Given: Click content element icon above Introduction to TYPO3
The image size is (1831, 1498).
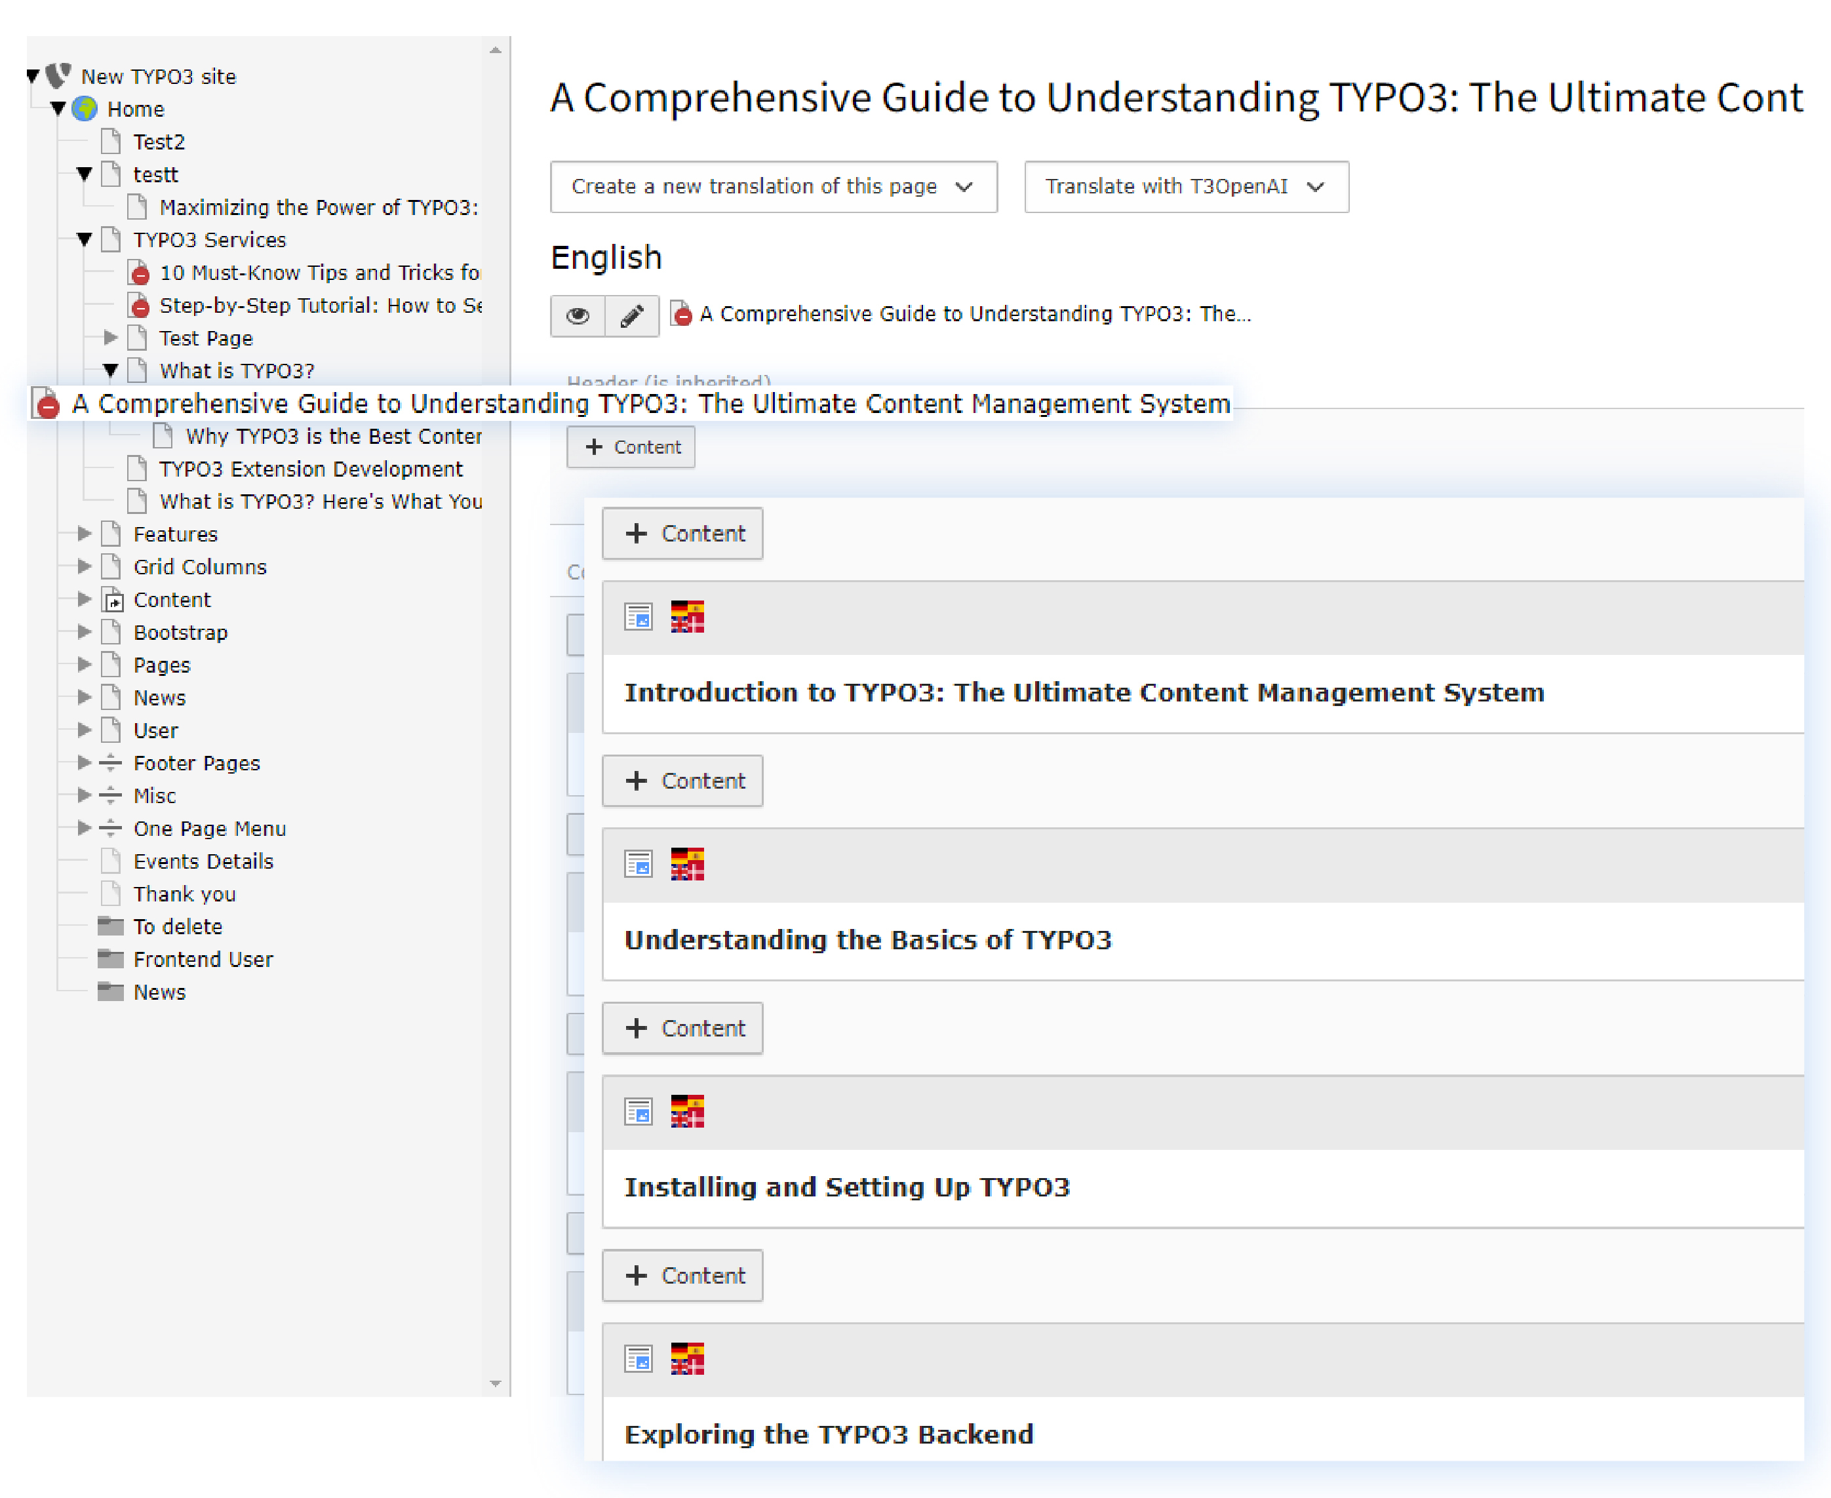Looking at the screenshot, I should click(x=639, y=617).
